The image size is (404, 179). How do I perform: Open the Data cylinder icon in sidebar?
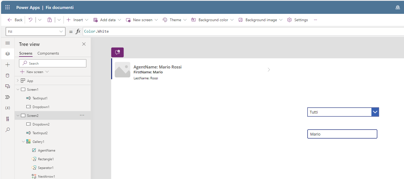point(8,76)
